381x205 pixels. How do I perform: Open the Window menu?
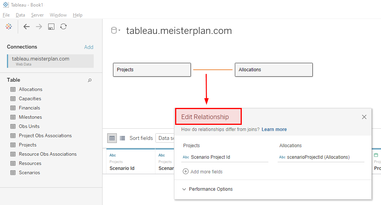point(58,15)
